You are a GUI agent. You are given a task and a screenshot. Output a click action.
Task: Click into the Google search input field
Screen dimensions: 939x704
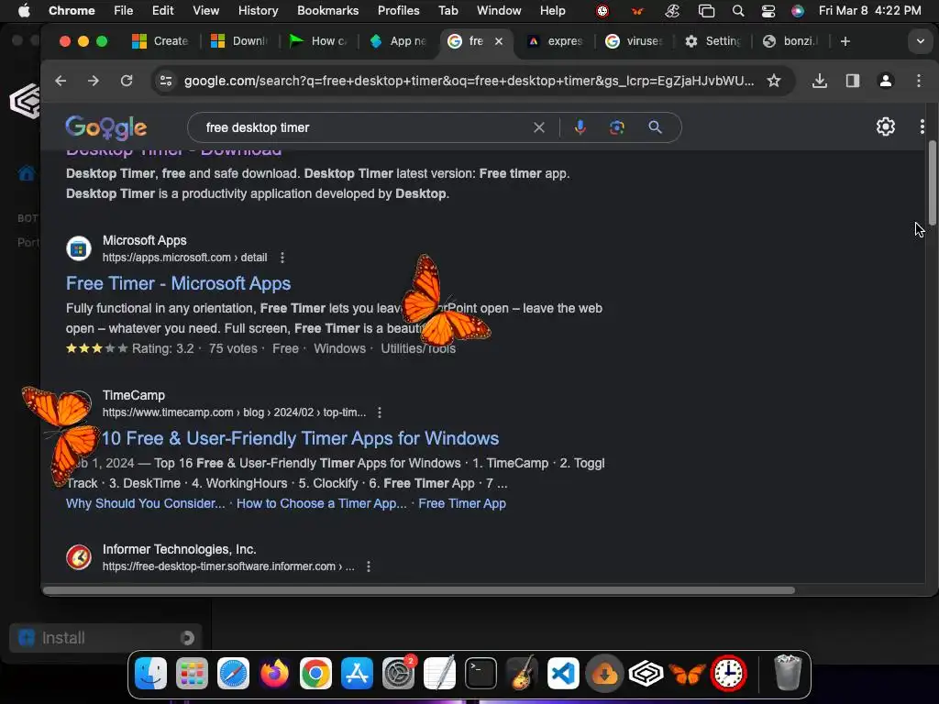pos(365,127)
